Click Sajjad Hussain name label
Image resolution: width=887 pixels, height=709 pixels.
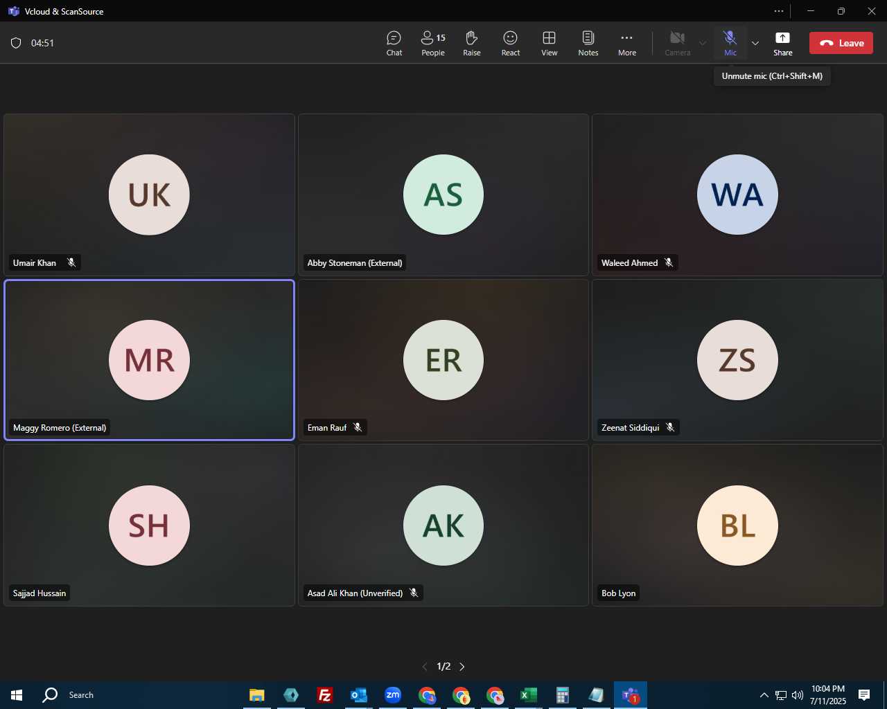pyautogui.click(x=39, y=593)
